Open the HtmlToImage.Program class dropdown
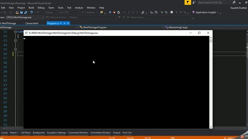 pyautogui.click(x=121, y=27)
